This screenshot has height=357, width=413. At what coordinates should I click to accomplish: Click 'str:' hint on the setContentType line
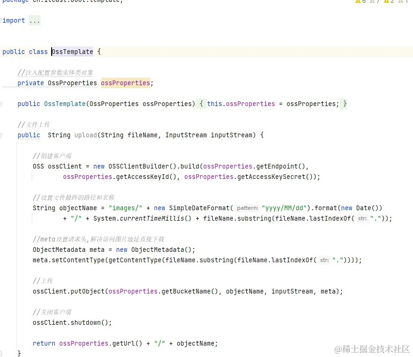[x=324, y=260]
